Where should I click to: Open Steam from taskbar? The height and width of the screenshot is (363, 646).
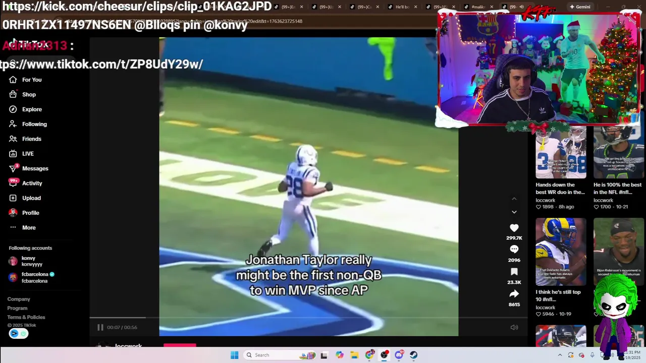[413, 355]
